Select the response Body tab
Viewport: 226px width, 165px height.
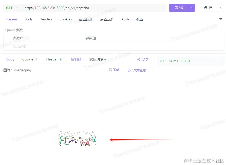[10, 59]
